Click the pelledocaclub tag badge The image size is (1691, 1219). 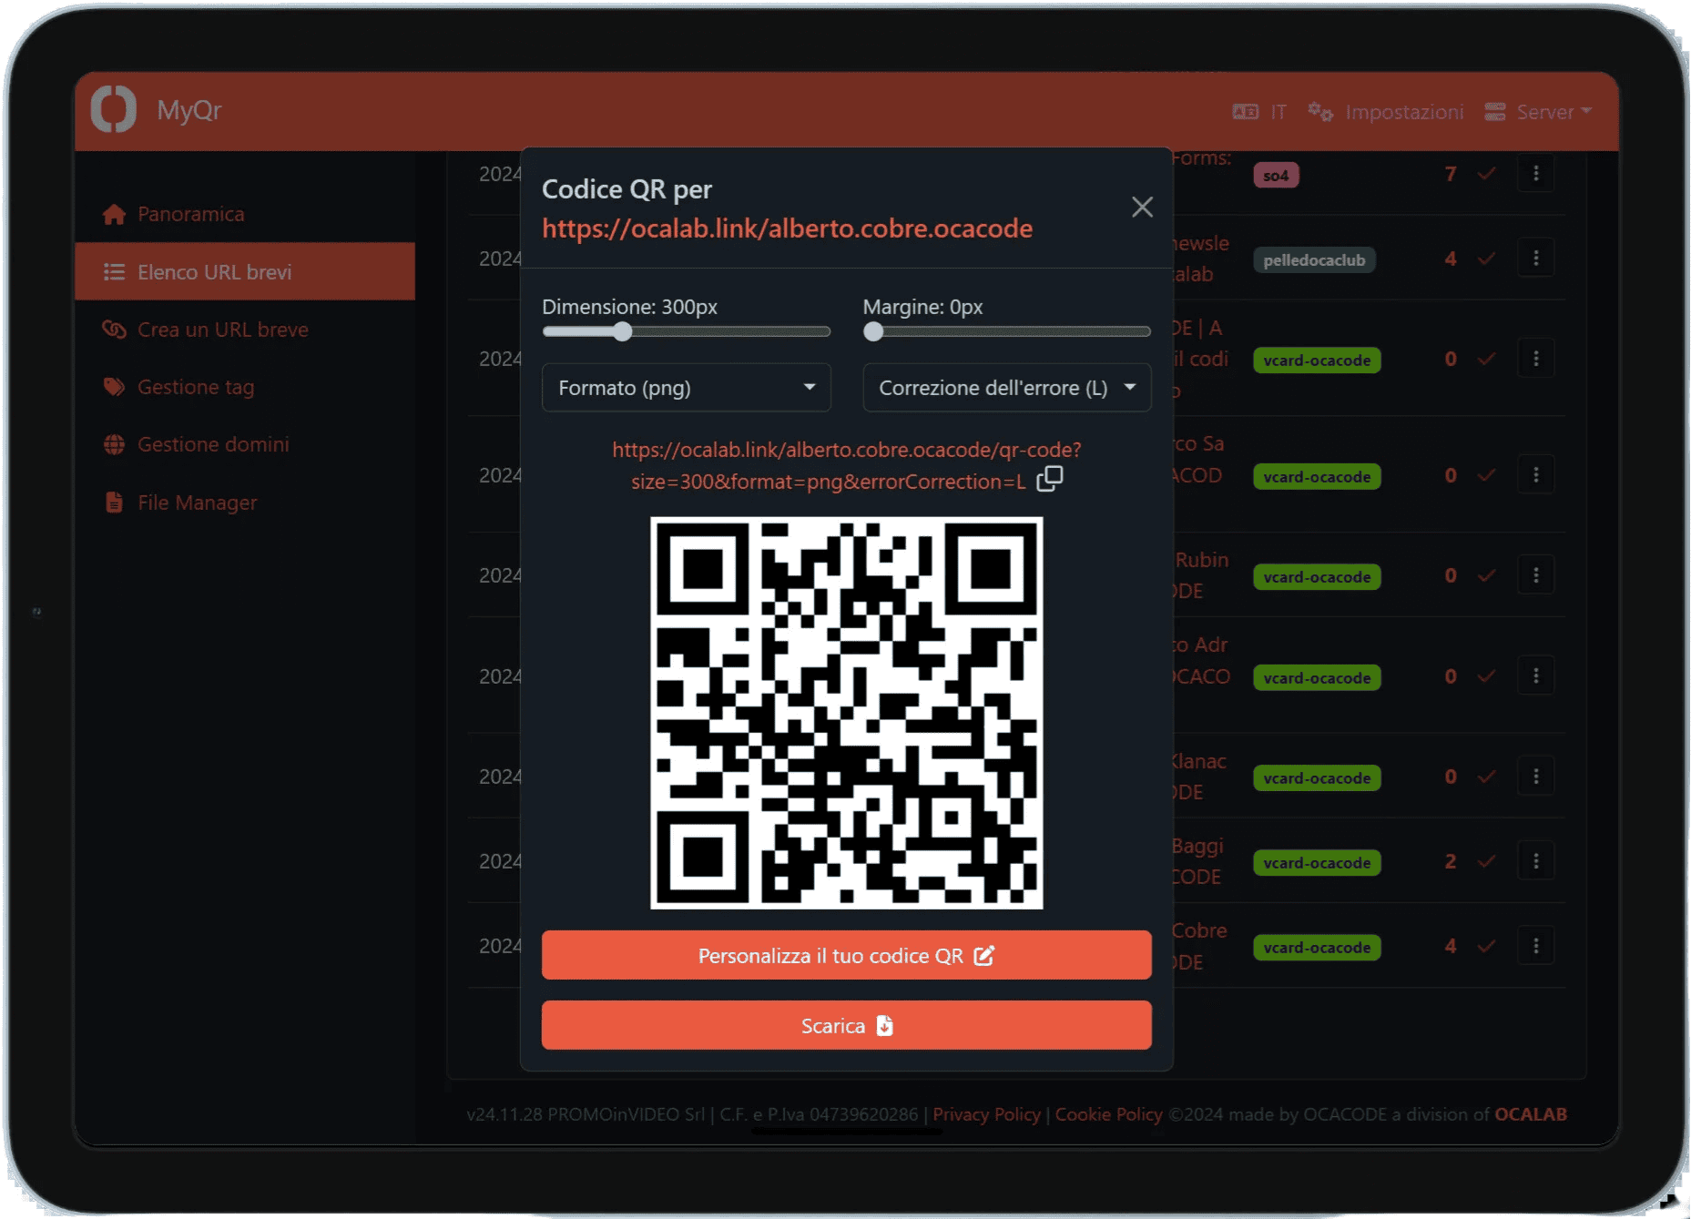tap(1314, 260)
